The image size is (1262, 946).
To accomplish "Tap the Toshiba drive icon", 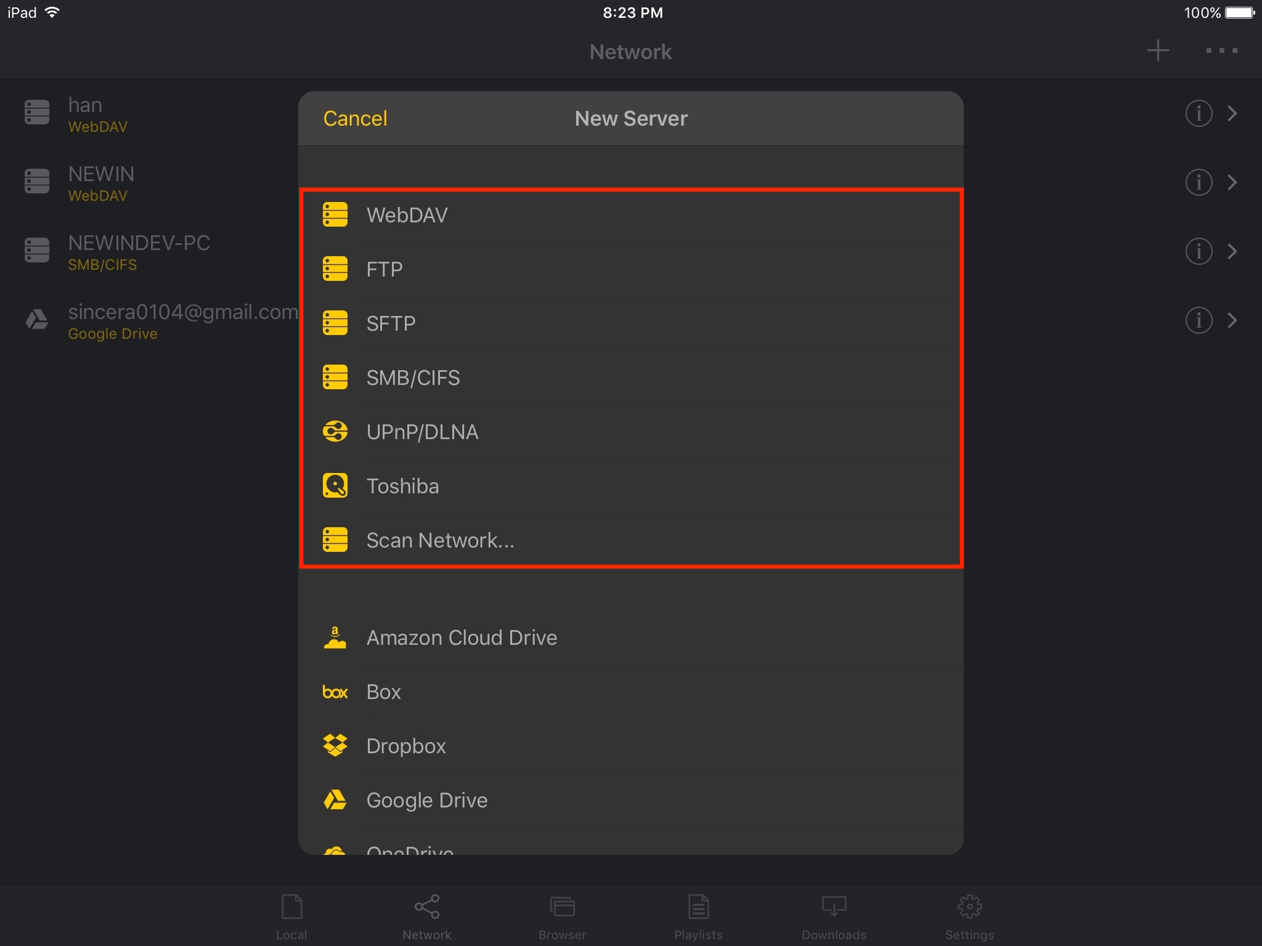I will pyautogui.click(x=335, y=486).
